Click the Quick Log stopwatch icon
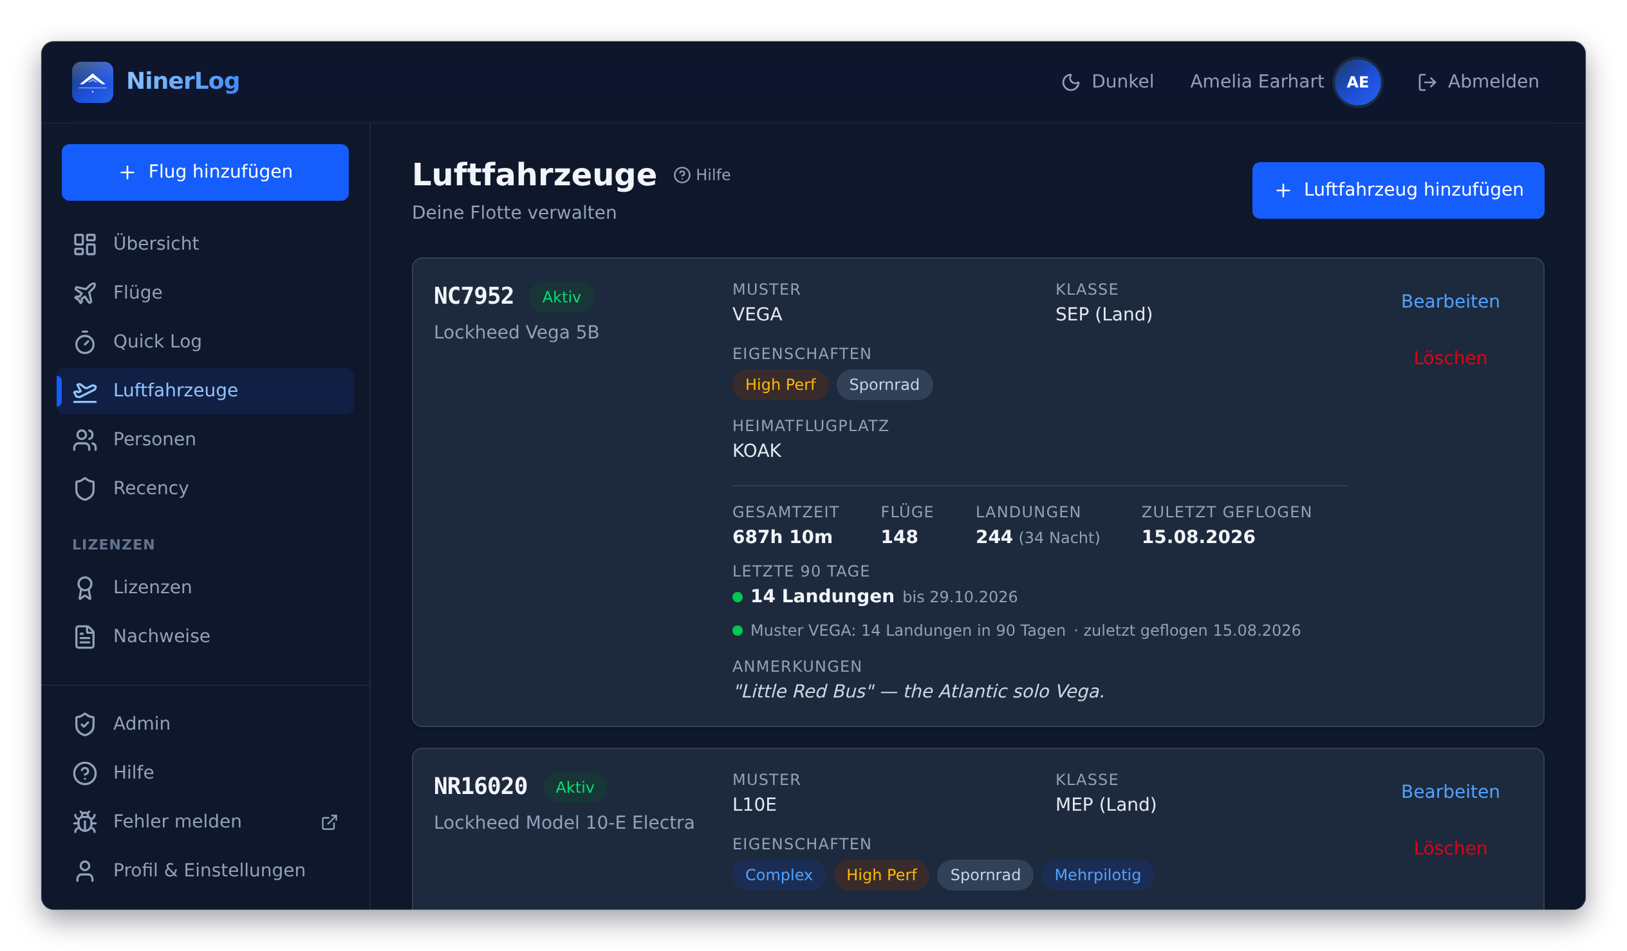The height and width of the screenshot is (951, 1627). pyautogui.click(x=84, y=342)
